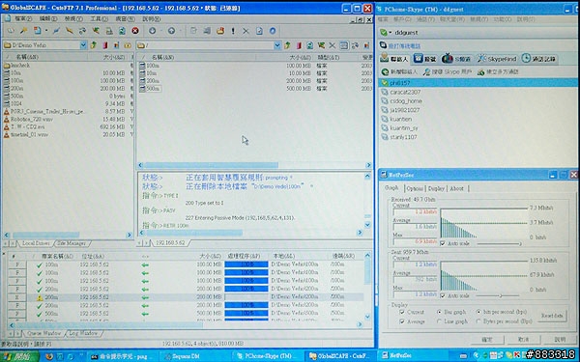
Task: Select T.W - CD2.avi in local file list
Action: coord(28,126)
